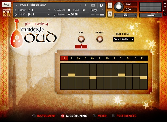Expand the instrument name dropdown triangle
Viewport: 167px width, 122px height.
pyautogui.click(x=16, y=5)
